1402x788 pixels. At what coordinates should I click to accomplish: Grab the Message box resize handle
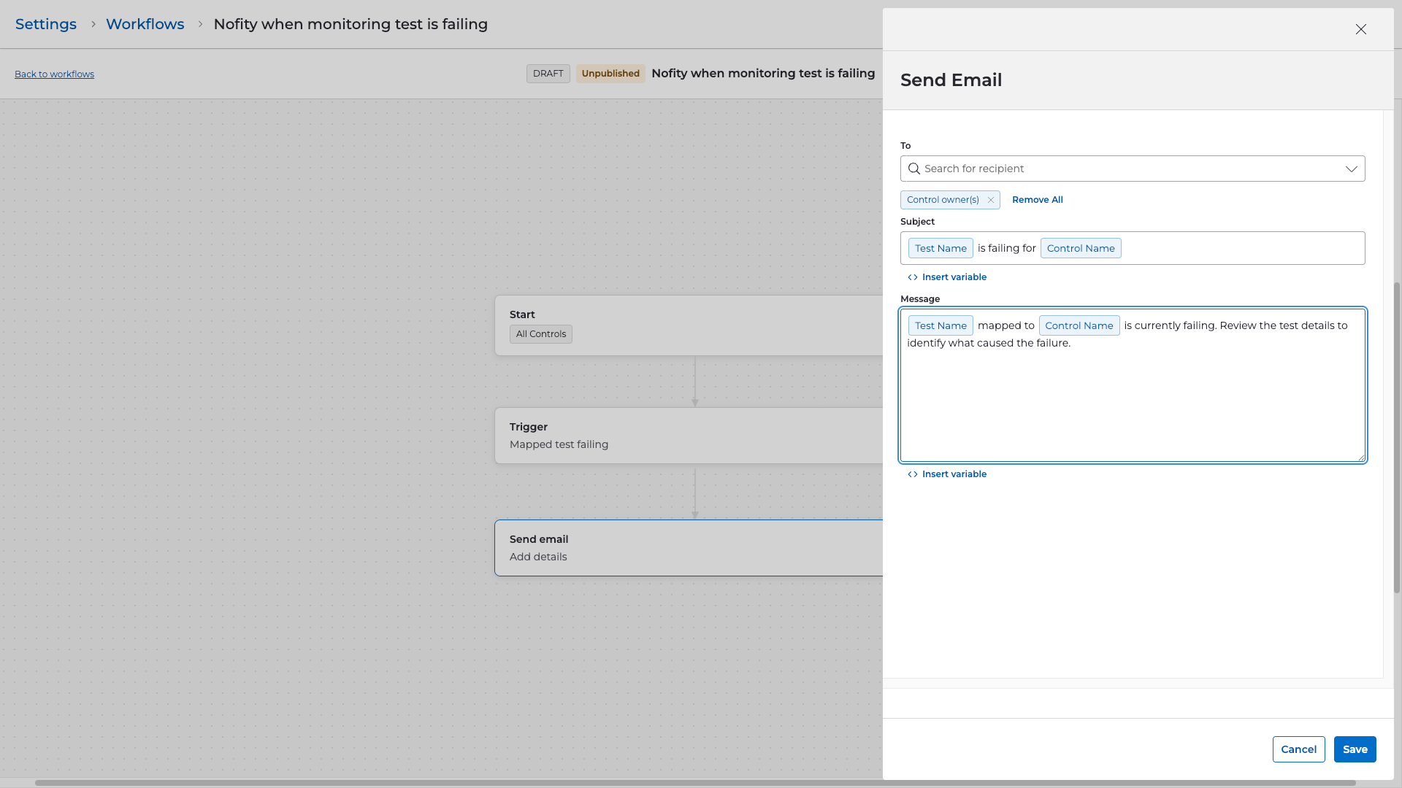(1360, 457)
